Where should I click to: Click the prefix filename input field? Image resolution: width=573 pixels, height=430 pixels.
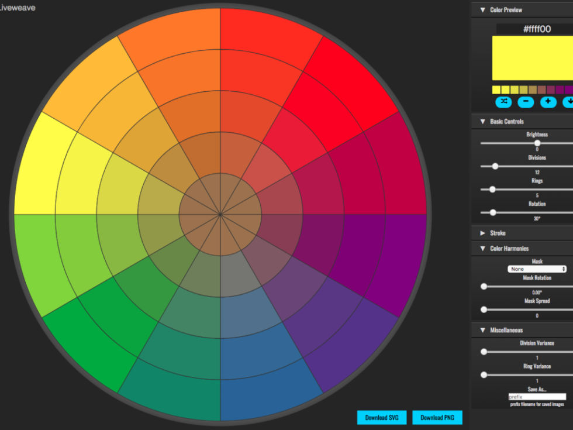tap(538, 396)
